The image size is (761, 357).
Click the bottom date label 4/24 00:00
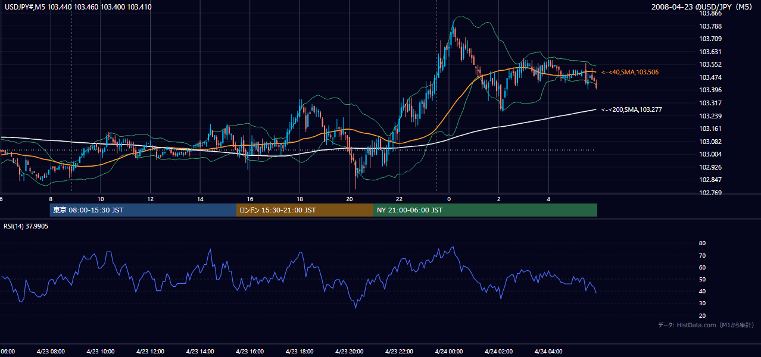click(449, 352)
